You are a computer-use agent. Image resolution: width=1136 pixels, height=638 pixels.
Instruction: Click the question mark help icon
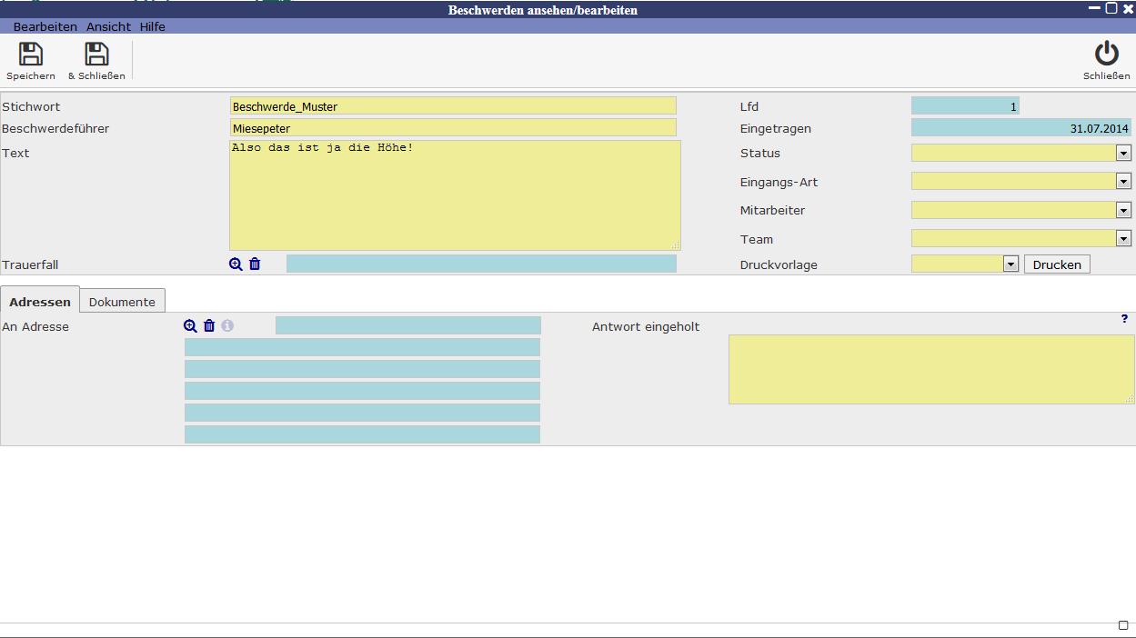pos(1125,319)
